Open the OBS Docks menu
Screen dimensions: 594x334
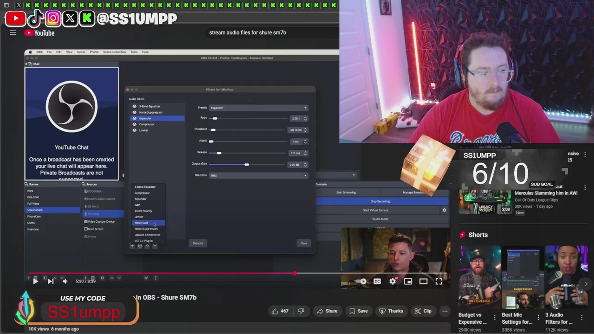point(81,52)
